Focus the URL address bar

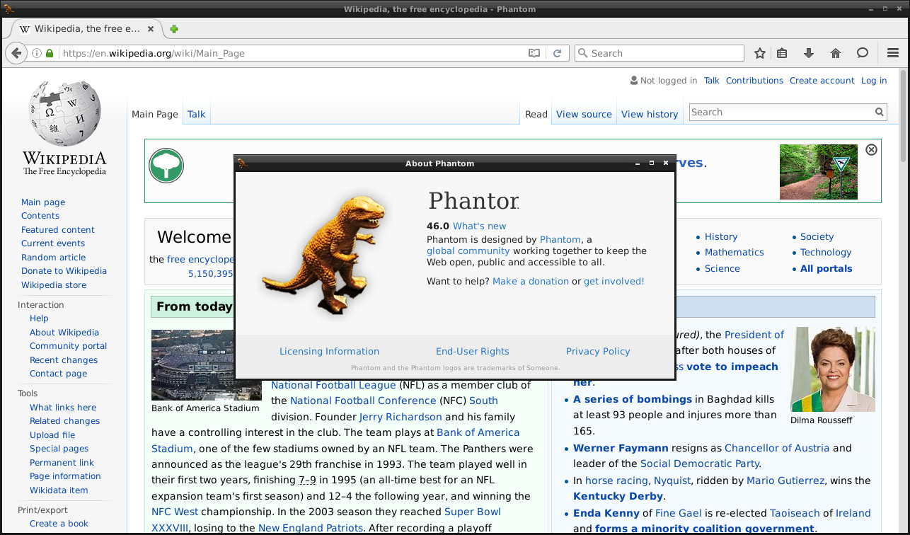click(290, 53)
